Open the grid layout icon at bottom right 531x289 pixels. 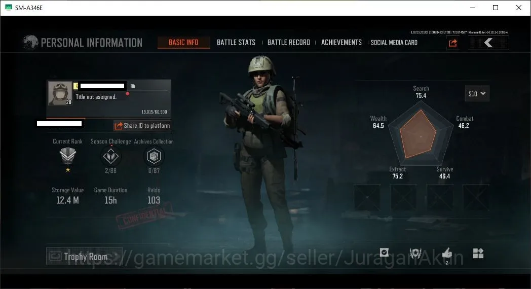[478, 253]
